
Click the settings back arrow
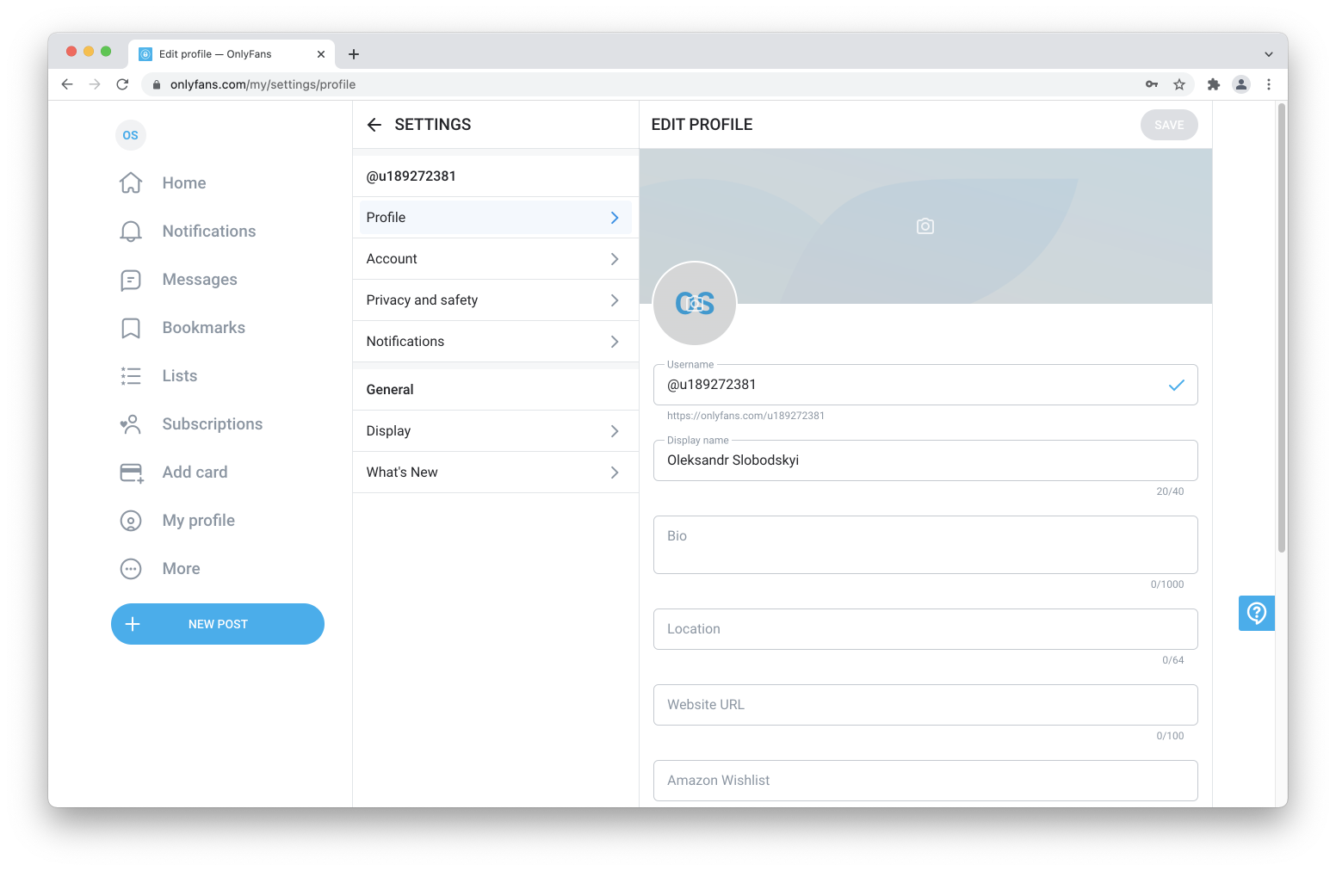(374, 125)
